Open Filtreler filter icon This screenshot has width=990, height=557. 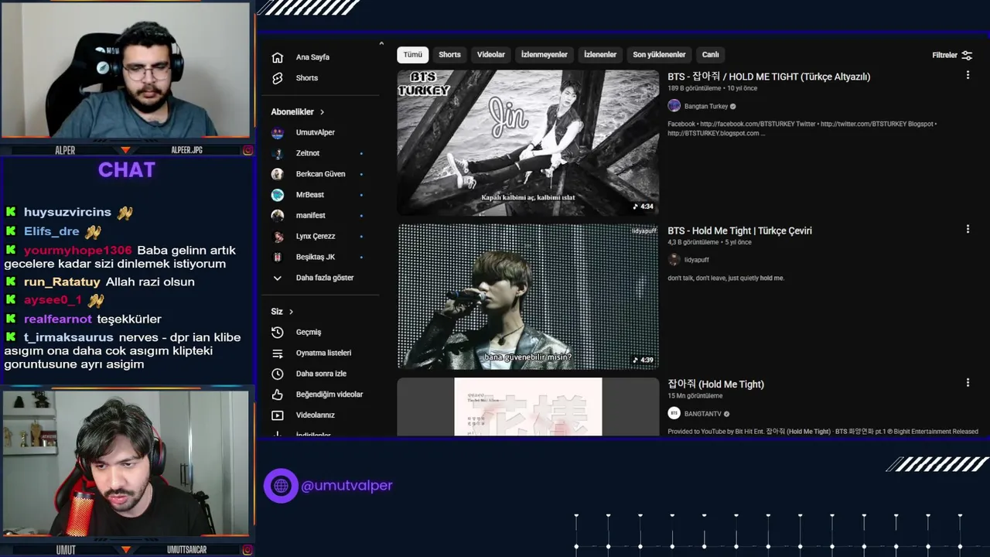[x=967, y=55]
